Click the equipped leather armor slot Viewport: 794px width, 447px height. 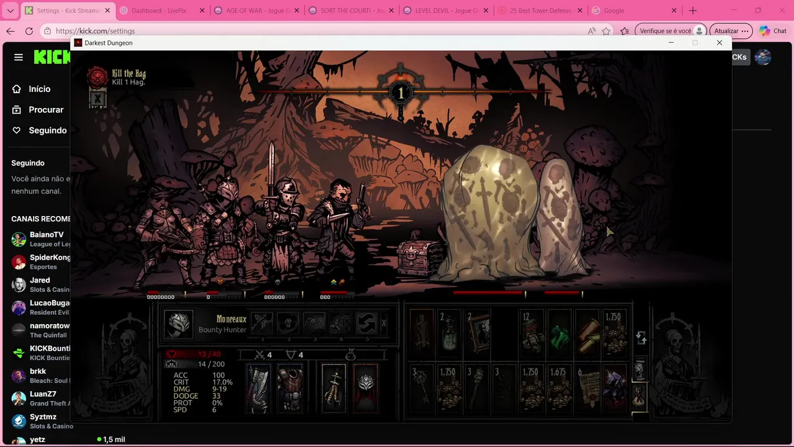coord(290,389)
